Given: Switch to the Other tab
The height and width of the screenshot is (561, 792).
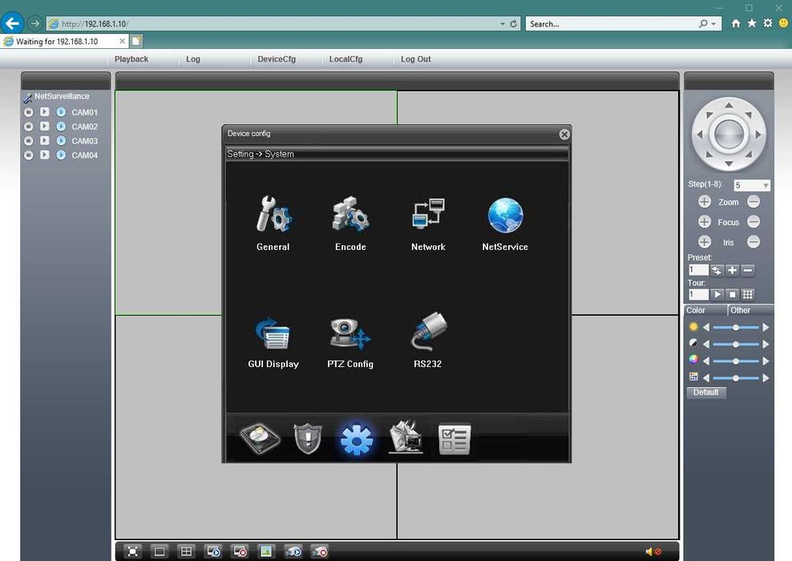Looking at the screenshot, I should [x=750, y=310].
